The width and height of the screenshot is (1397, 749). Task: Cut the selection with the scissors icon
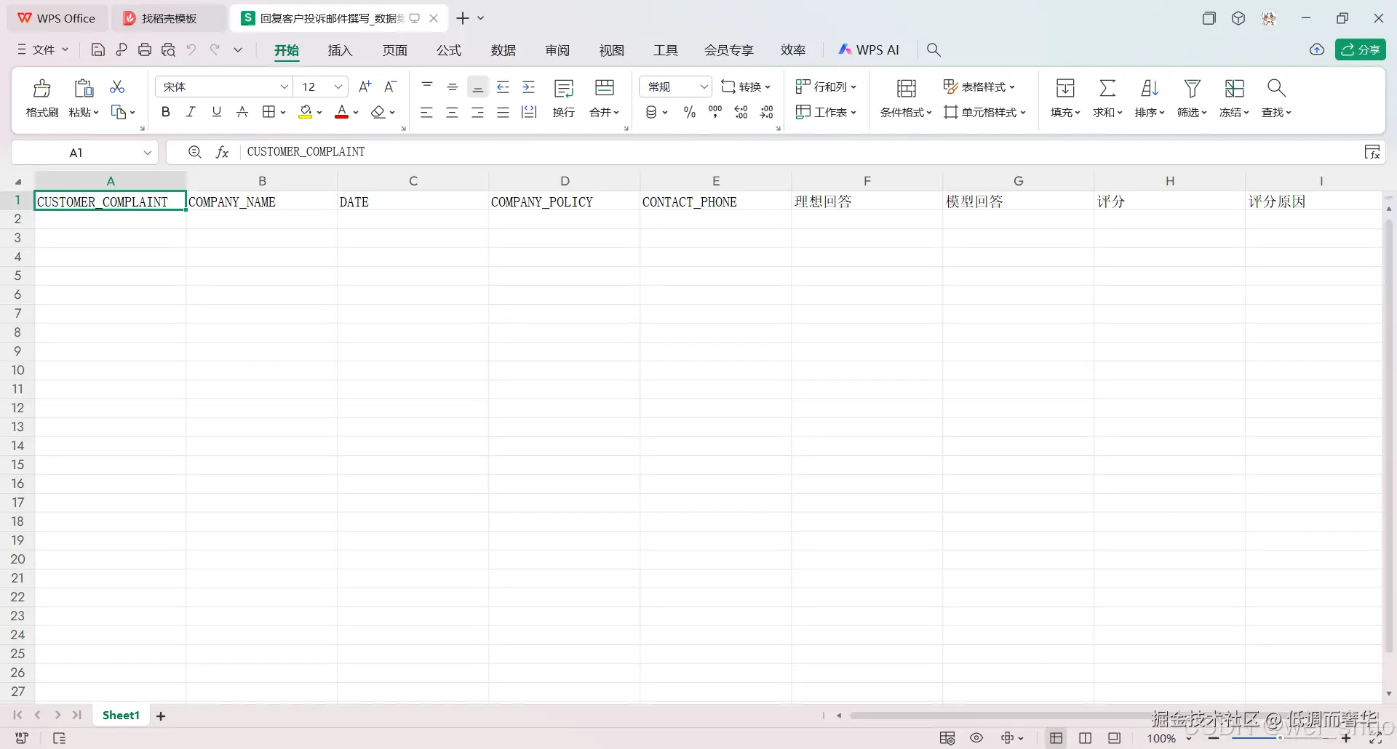(x=117, y=87)
